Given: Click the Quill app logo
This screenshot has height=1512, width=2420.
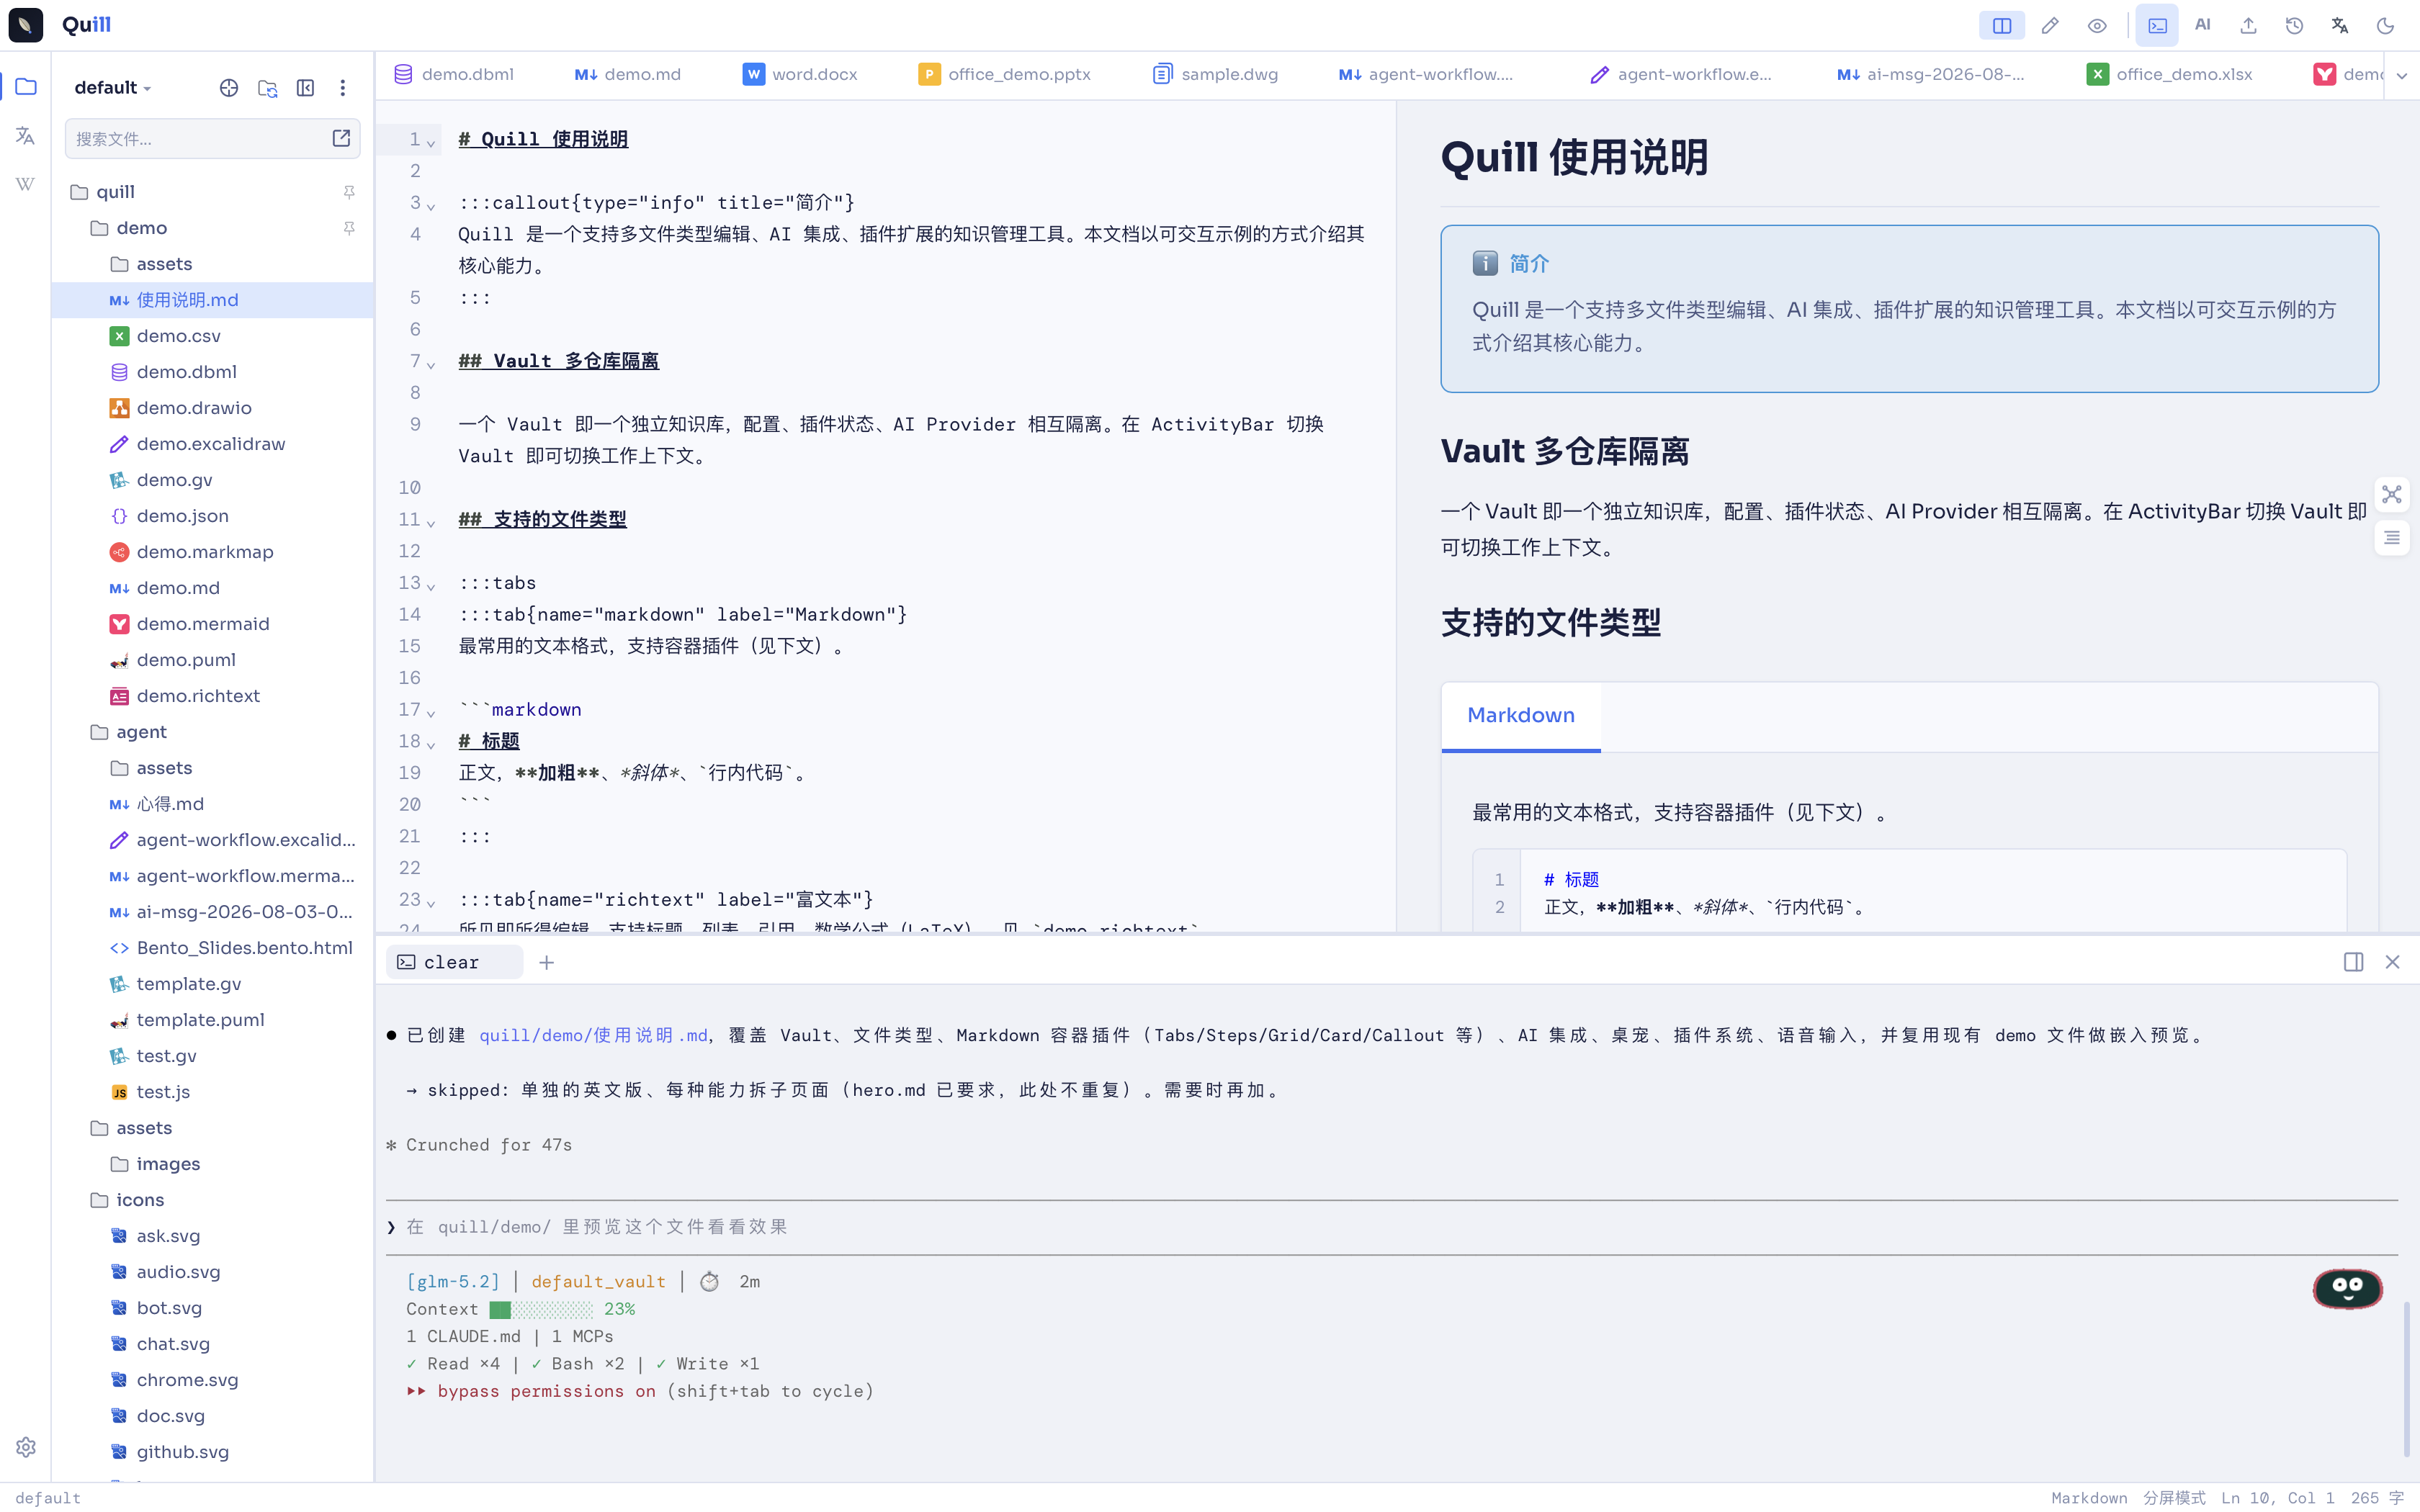Looking at the screenshot, I should tap(25, 25).
